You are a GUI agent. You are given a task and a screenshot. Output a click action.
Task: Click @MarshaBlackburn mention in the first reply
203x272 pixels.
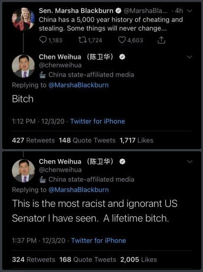click(78, 85)
